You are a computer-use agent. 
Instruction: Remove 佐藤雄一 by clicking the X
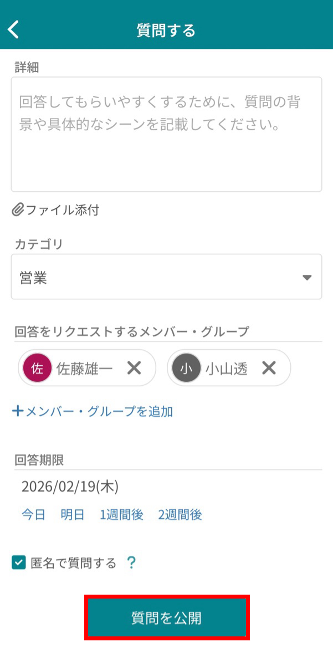coord(133,367)
